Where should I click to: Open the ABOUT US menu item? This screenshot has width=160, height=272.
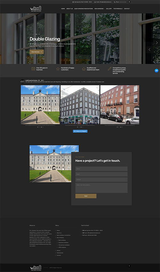[69, 9]
